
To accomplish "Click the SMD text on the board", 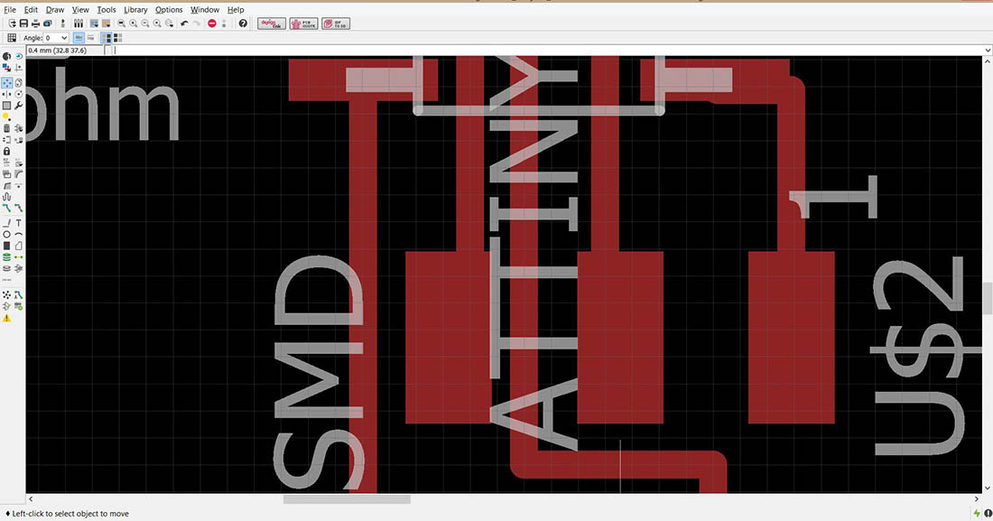I will 320,373.
